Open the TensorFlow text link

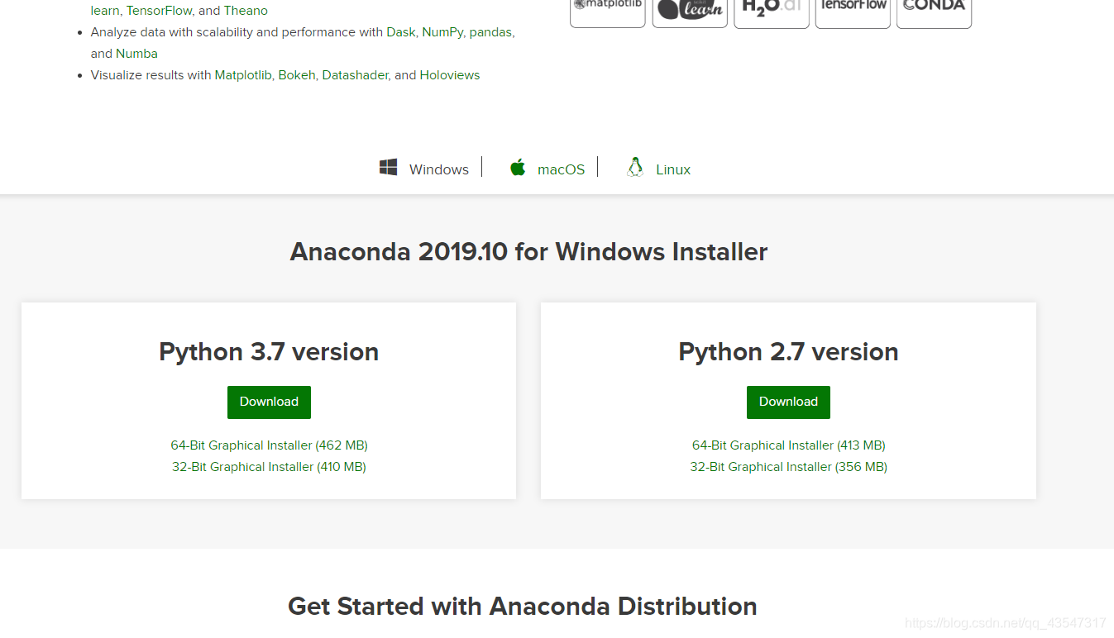pos(159,11)
